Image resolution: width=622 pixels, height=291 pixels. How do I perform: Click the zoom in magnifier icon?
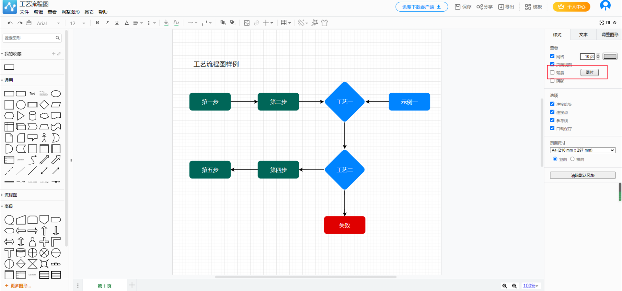pos(504,286)
